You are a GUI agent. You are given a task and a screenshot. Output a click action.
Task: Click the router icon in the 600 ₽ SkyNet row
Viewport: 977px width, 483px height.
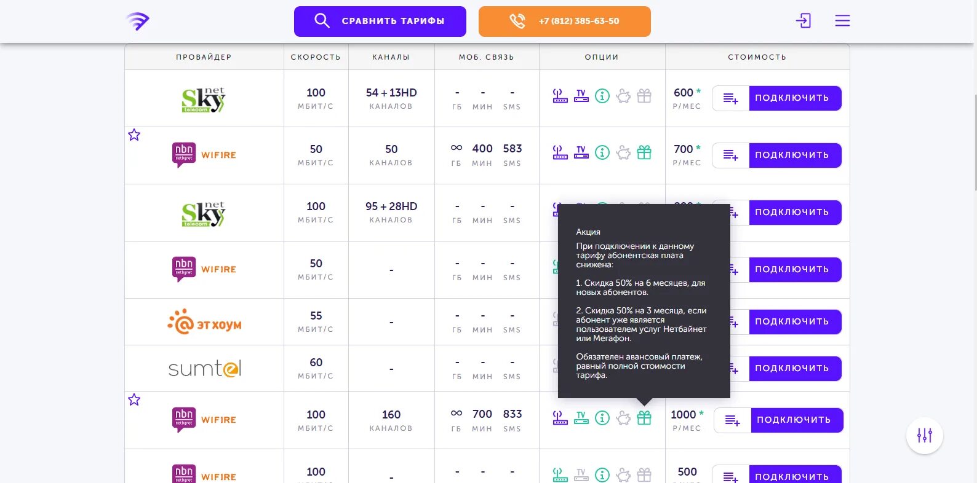[560, 96]
